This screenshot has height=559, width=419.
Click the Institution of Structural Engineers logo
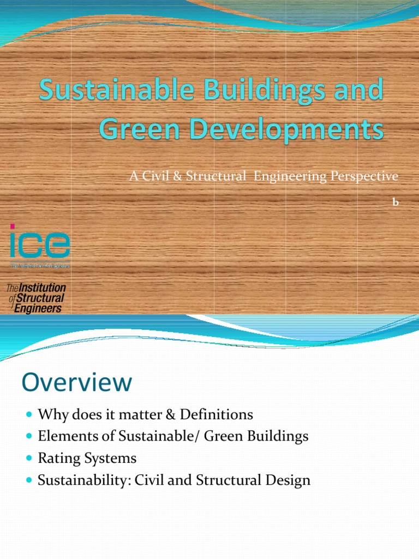pyautogui.click(x=37, y=298)
